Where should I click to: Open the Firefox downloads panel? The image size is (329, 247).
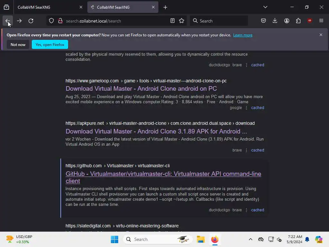275,21
